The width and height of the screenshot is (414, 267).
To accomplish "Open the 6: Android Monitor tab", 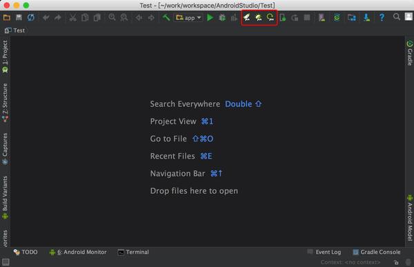I will pos(78,252).
